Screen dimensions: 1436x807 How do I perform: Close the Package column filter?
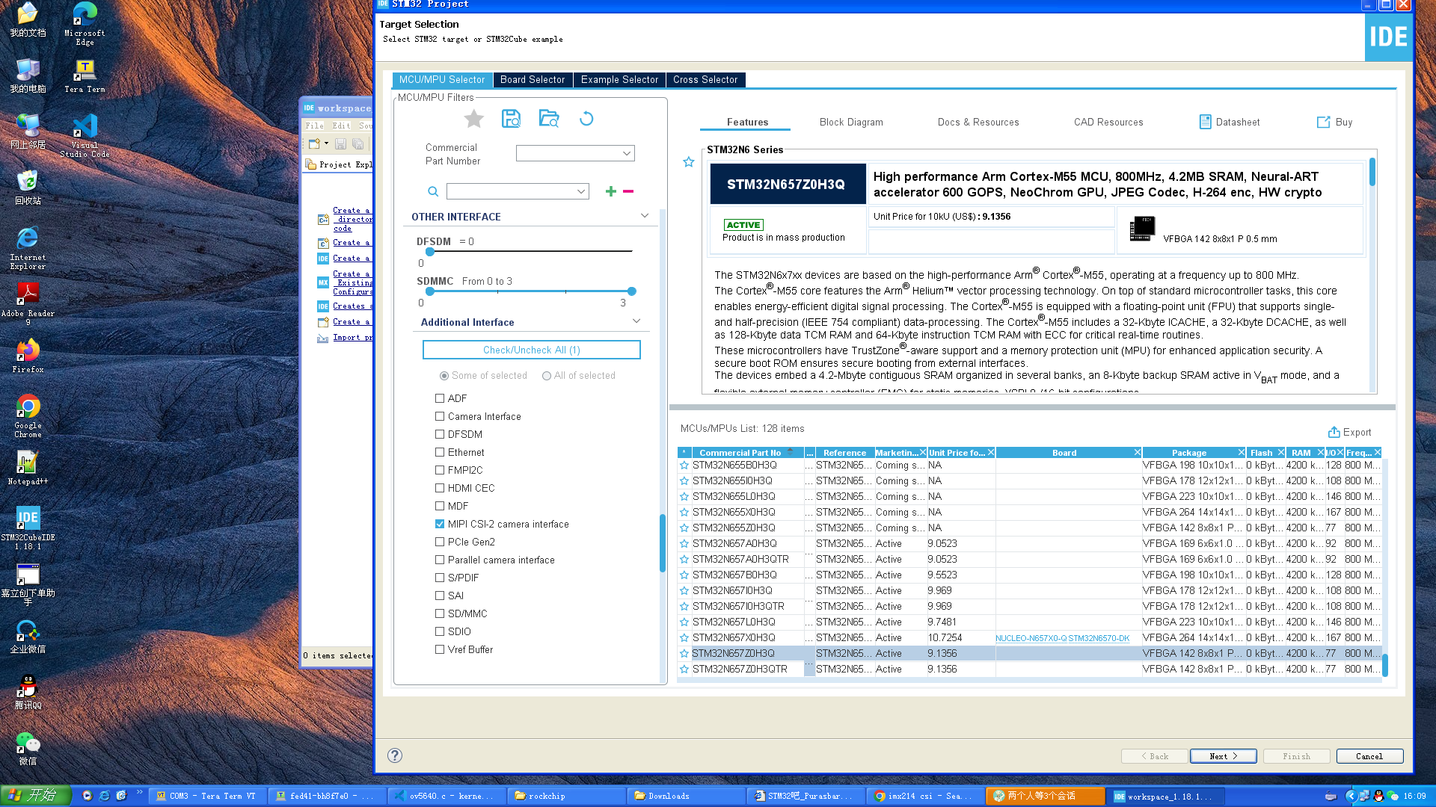click(x=1242, y=453)
